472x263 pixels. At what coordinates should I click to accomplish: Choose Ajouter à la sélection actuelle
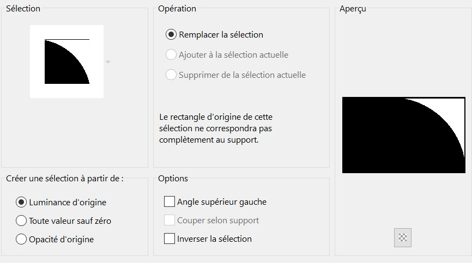click(x=171, y=55)
